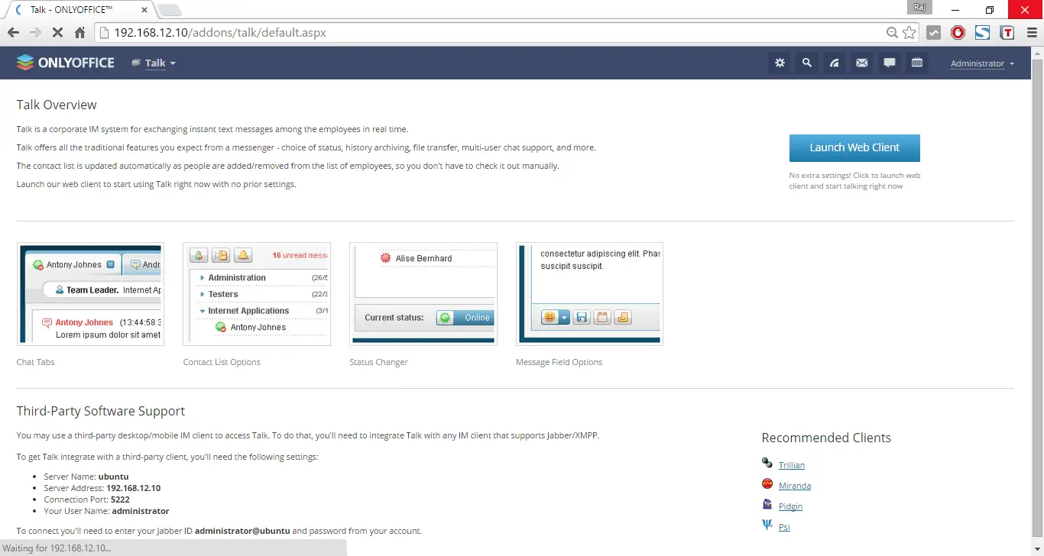Click the browser forward arrow
Viewport: 1044px width, 556px height.
coord(35,33)
